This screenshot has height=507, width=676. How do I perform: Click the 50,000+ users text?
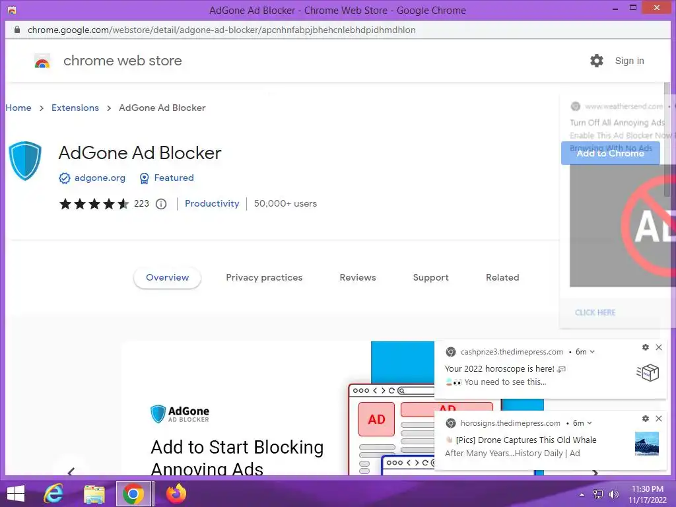coord(285,203)
